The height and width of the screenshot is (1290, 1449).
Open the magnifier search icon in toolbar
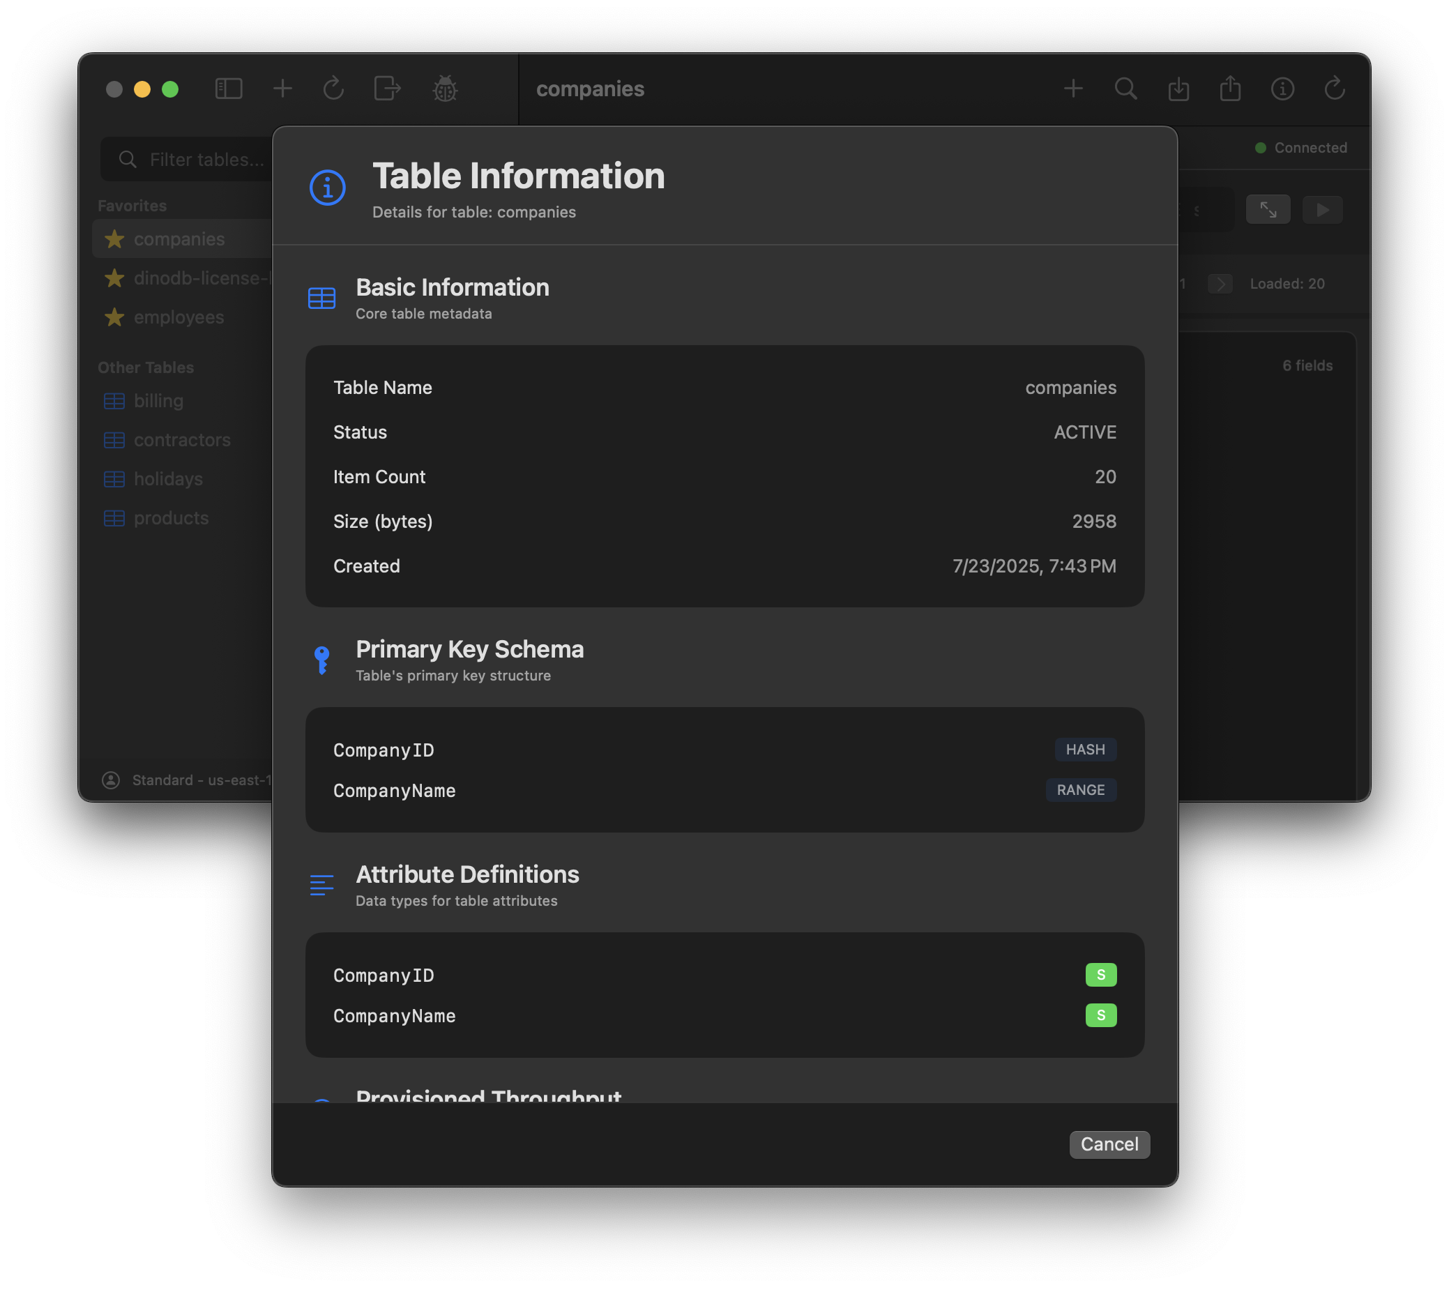[x=1125, y=89]
